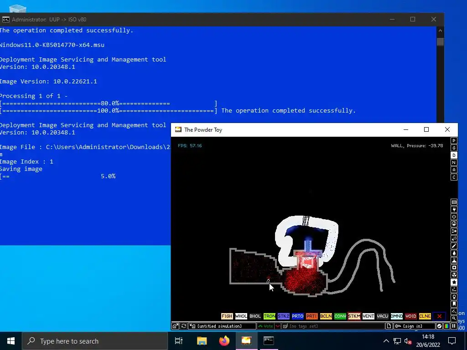Create a new blank simulation (page icon)
Image resolution: width=467 pixels, height=350 pixels.
click(389, 326)
